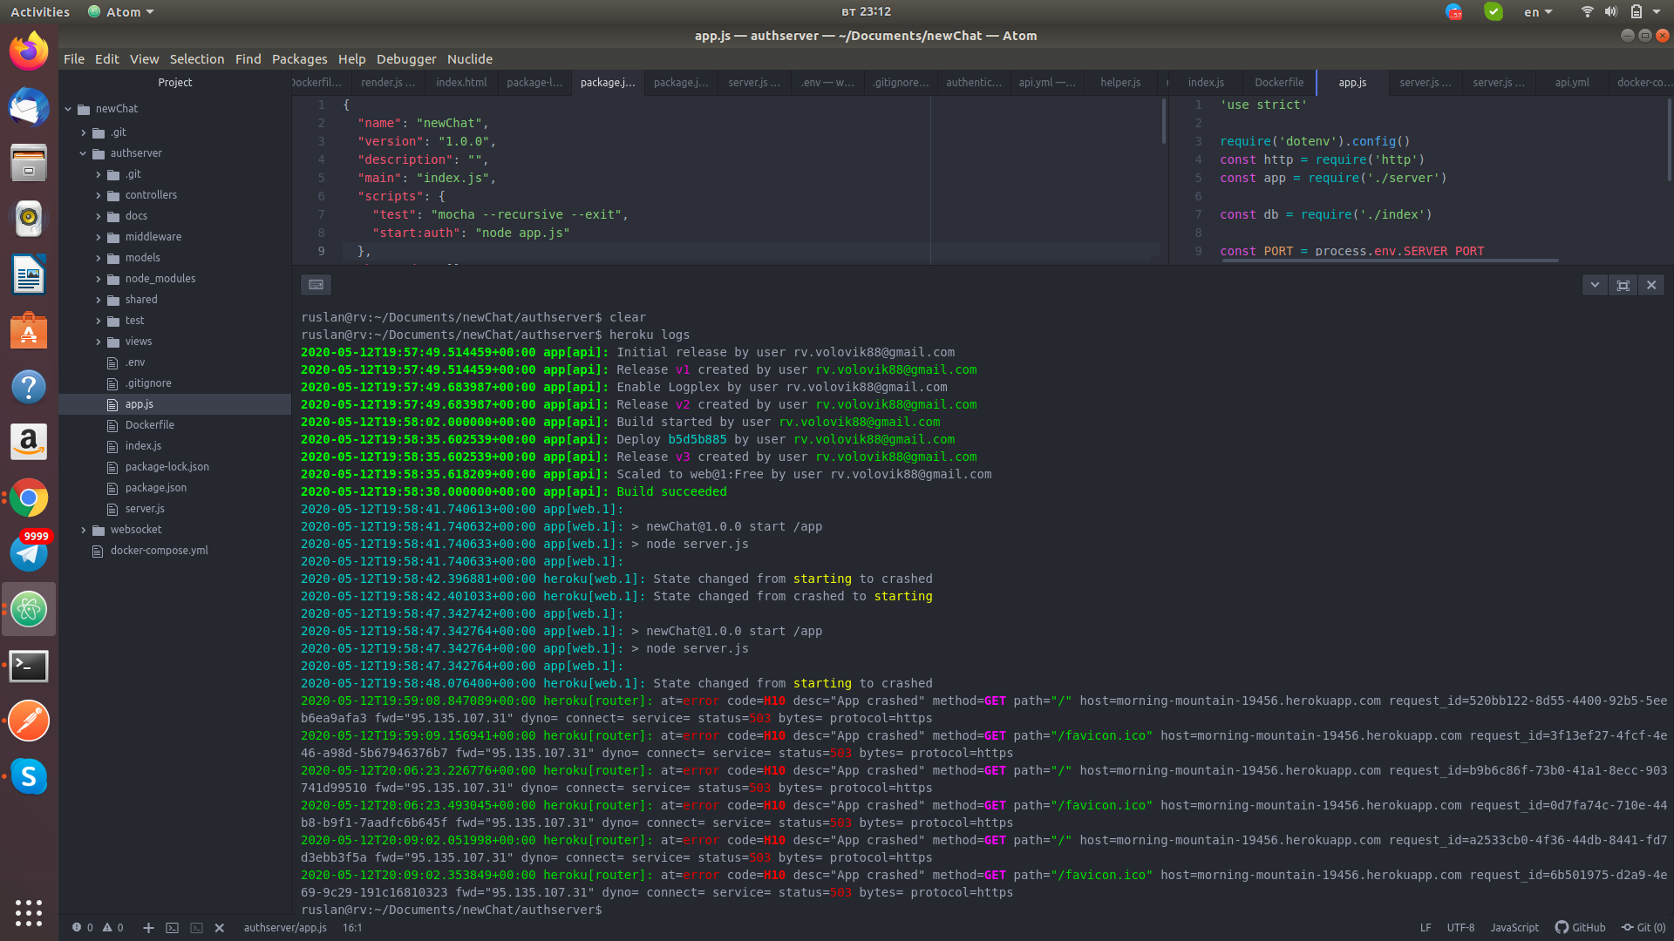The image size is (1674, 941).
Task: Launch LibreOffice Writer from the dock
Action: pos(29,274)
